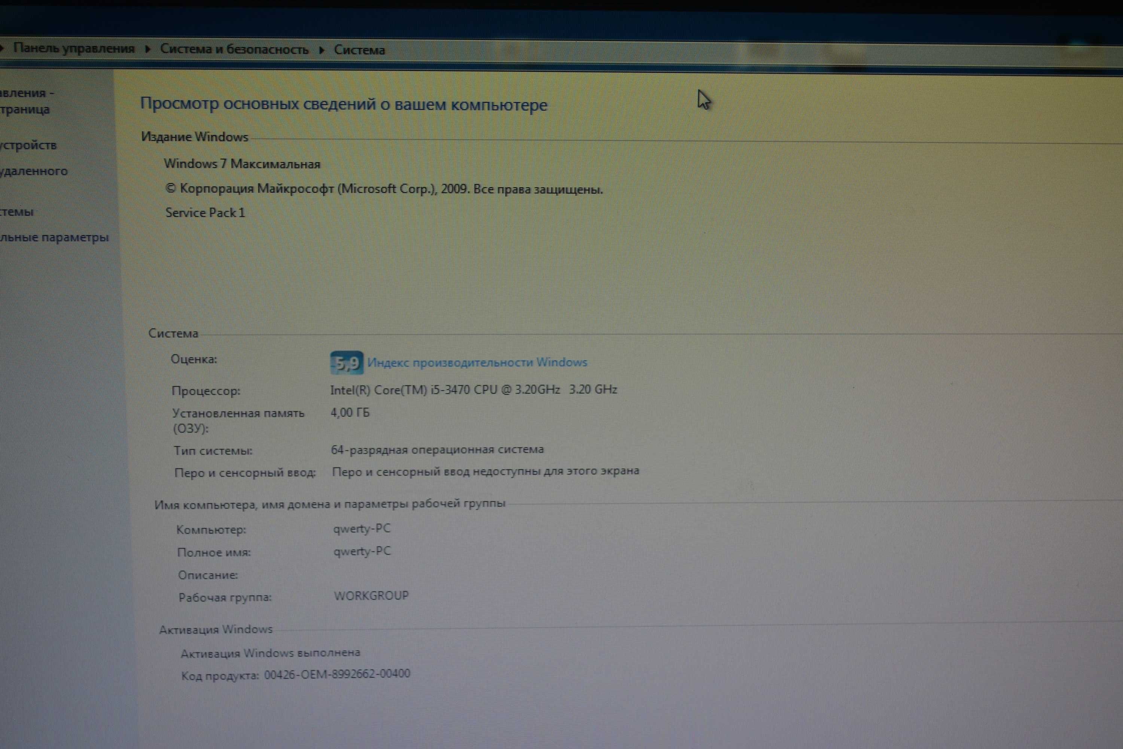The height and width of the screenshot is (749, 1123).
Task: Click product code '00426-OEM-8992662-00400'
Action: tap(337, 674)
